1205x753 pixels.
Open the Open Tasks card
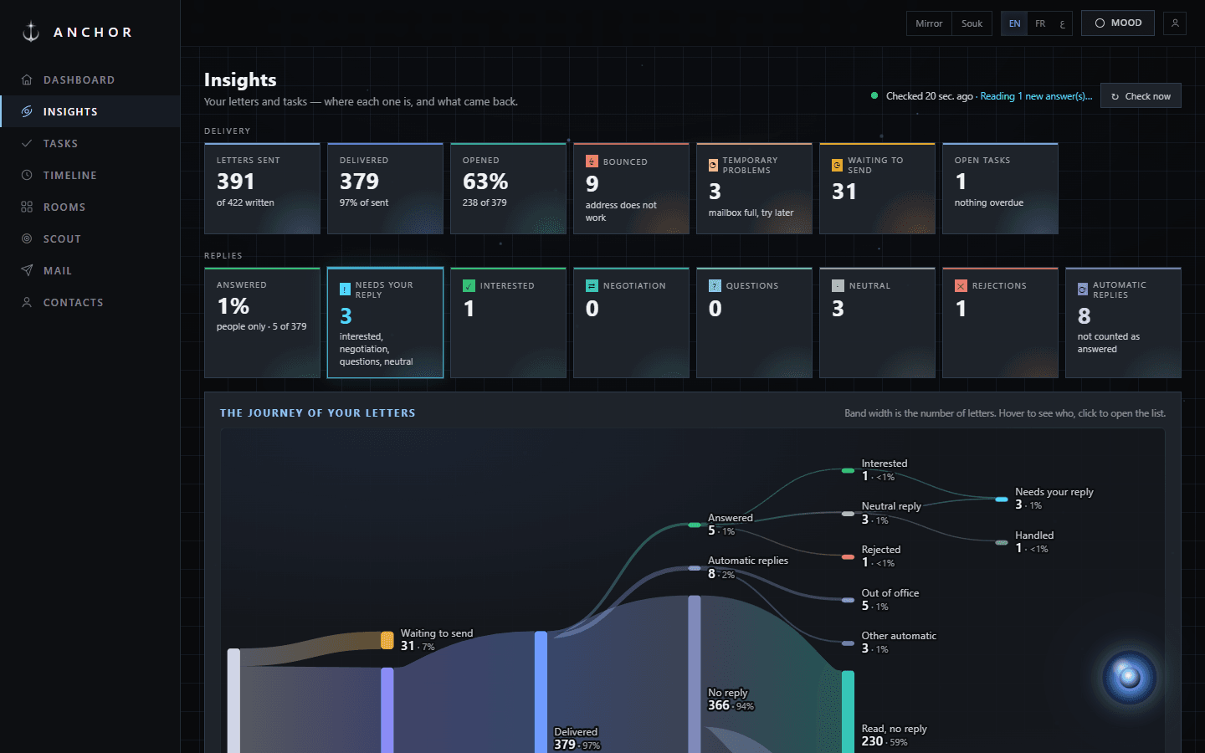(1000, 188)
